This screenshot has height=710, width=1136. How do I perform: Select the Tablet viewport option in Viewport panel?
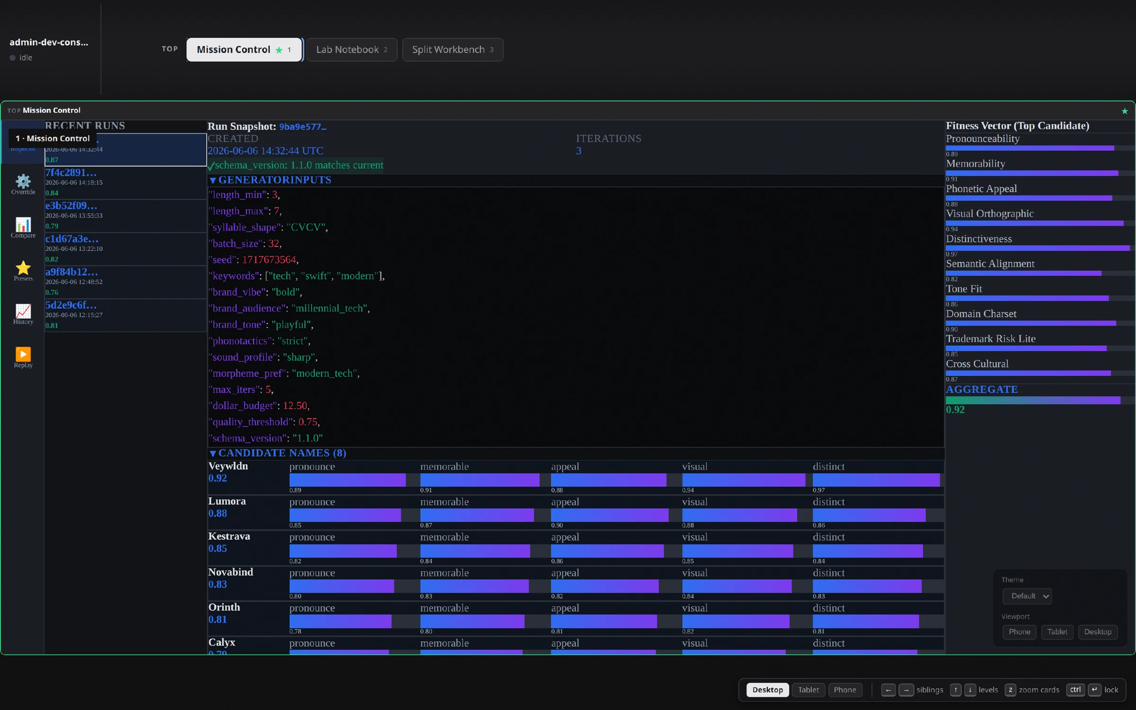1057,632
